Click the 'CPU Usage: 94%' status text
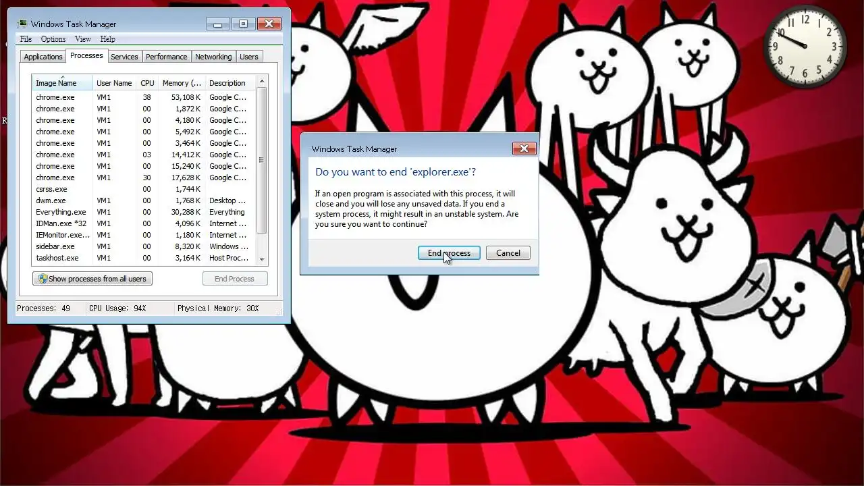The width and height of the screenshot is (864, 486). point(117,308)
